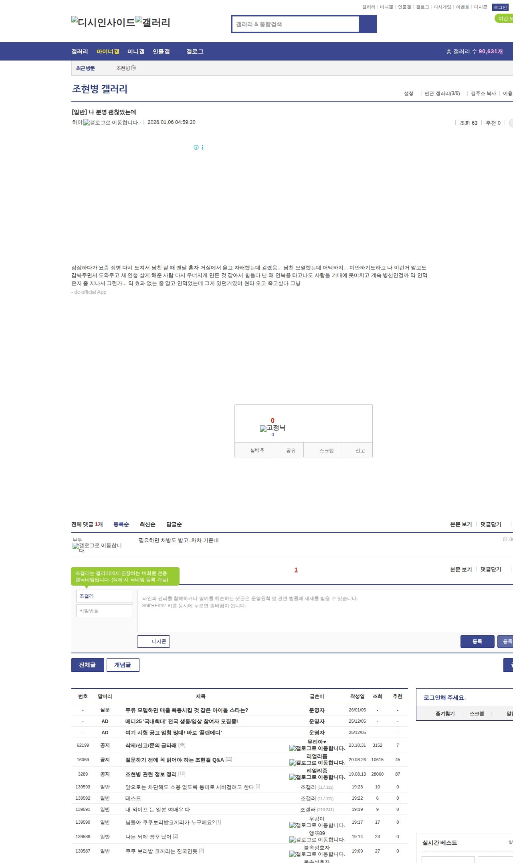Click the 로그인 button at the top
Image resolution: width=513 pixels, height=863 pixels.
(500, 7)
